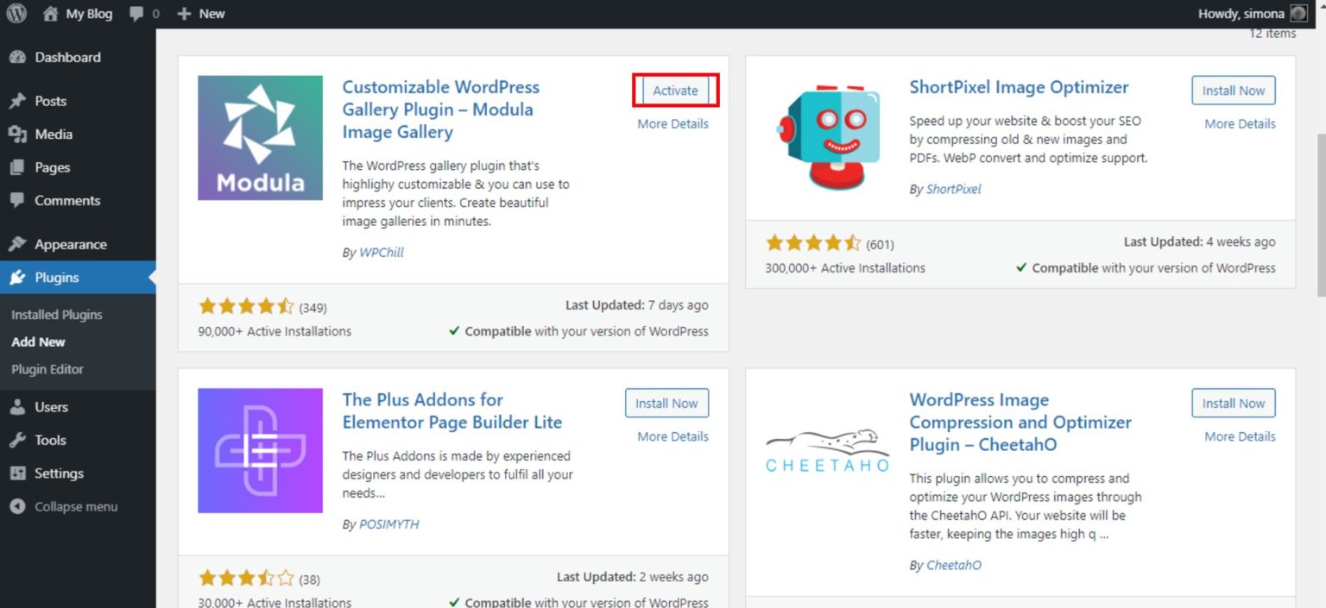Click the WordPress logo in the admin bar
Screen dimensions: 1326x608
16,13
